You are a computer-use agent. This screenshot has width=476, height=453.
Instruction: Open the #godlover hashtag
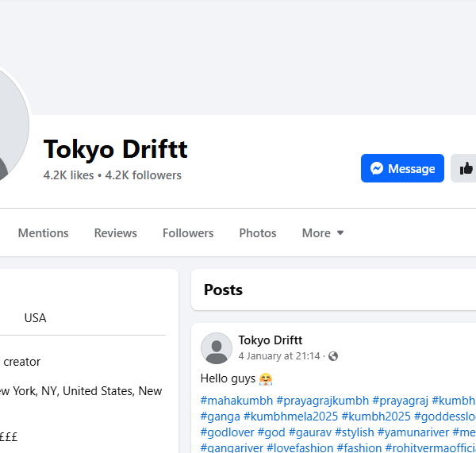(x=227, y=432)
